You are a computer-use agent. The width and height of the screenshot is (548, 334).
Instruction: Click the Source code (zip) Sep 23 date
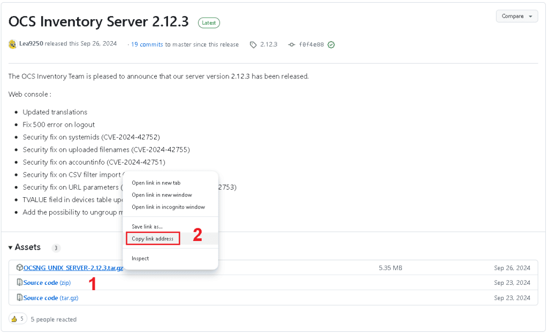pos(512,283)
